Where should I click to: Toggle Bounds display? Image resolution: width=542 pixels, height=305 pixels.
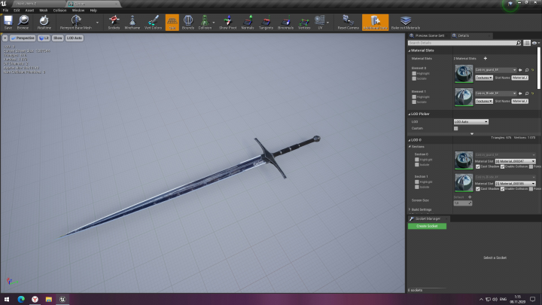[188, 23]
